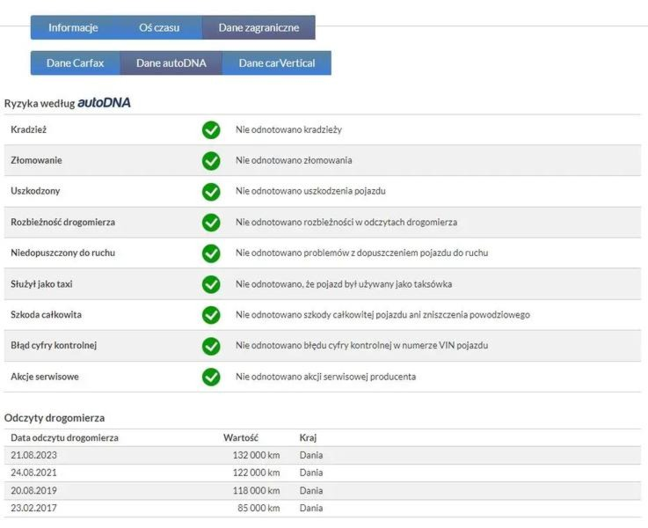Open the Dane carVertical sub-tab

[x=276, y=63]
